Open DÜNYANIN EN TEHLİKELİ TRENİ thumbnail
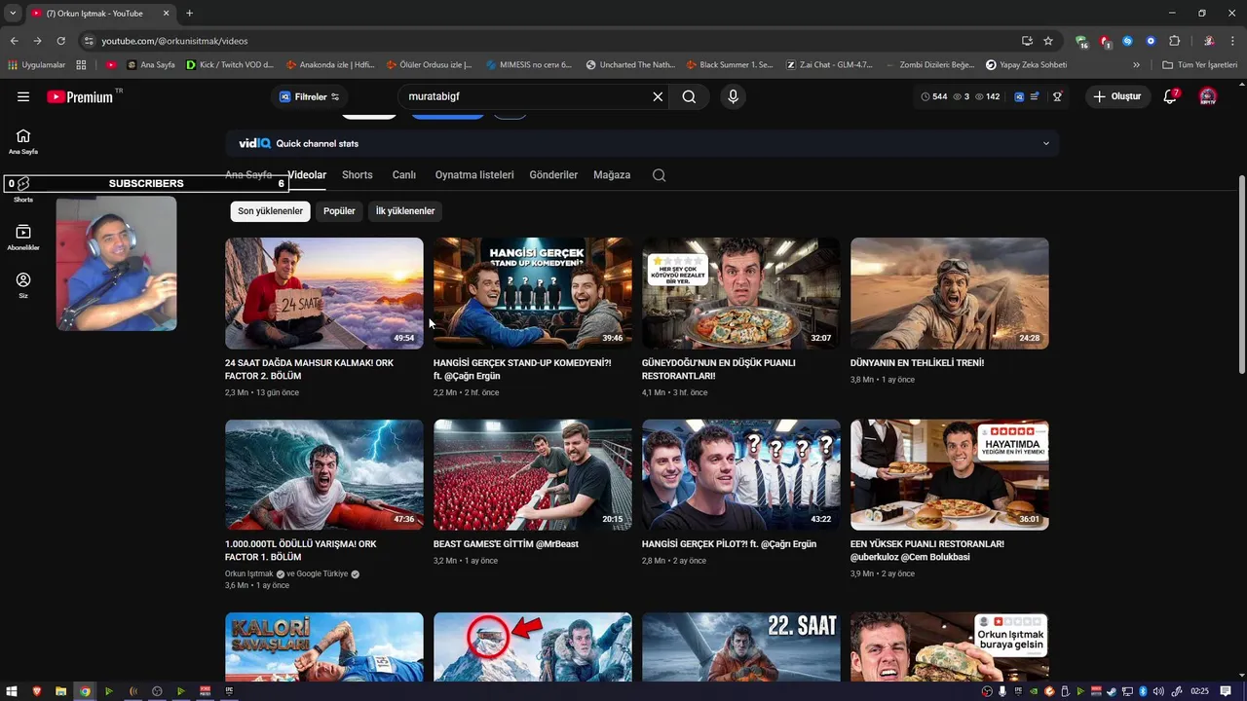The width and height of the screenshot is (1247, 701). coord(950,293)
